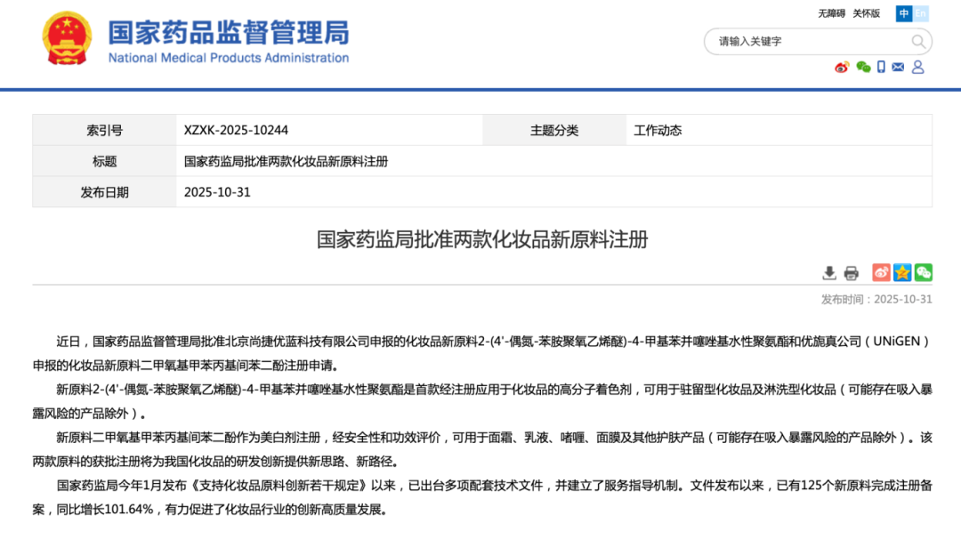Click the 国家药品监督管理局 site title
Screen dimensions: 961x540
[229, 33]
